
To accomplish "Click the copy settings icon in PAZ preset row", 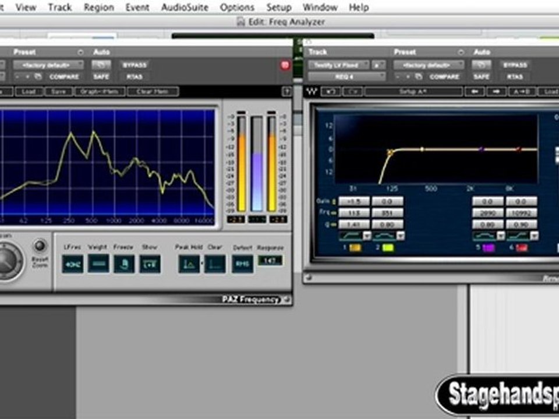I will click(38, 77).
